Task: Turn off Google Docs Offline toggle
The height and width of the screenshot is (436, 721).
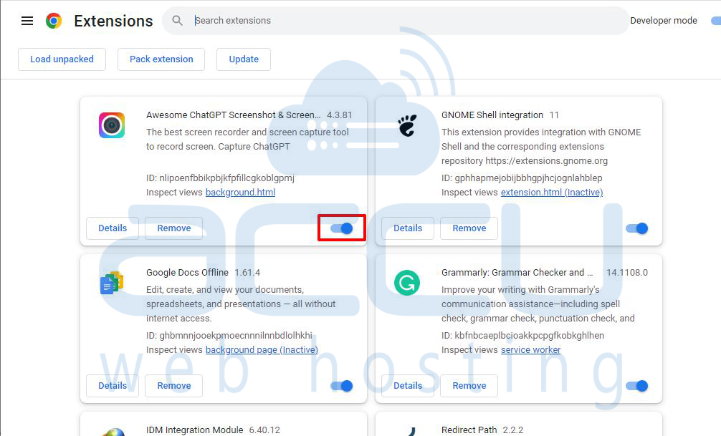Action: 342,386
